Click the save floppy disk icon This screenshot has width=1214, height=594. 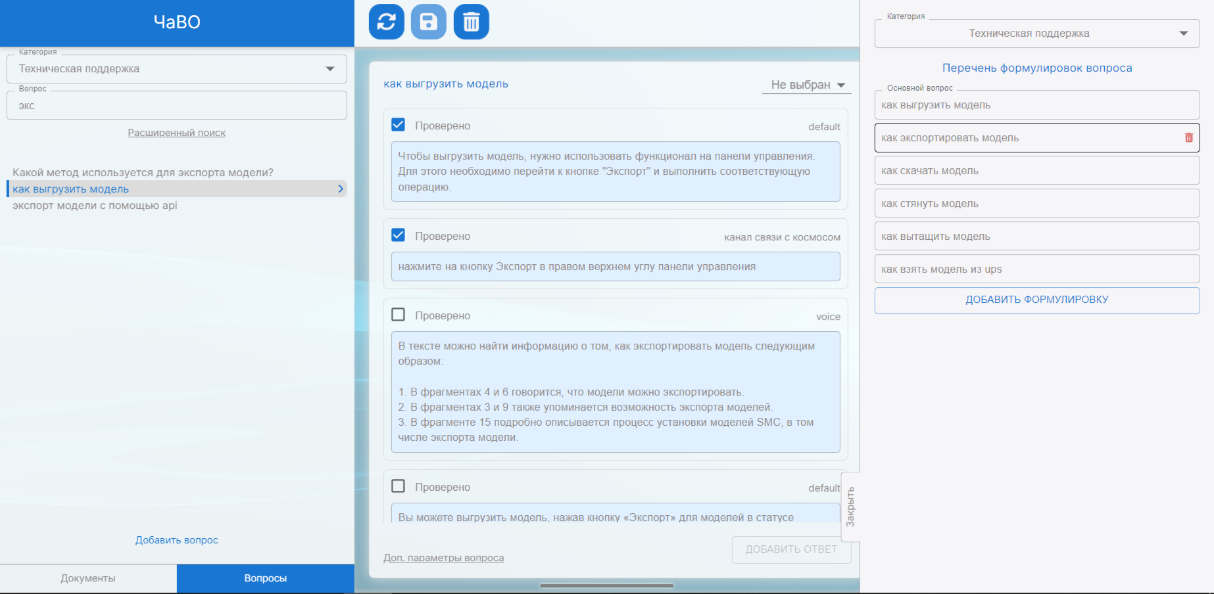429,22
